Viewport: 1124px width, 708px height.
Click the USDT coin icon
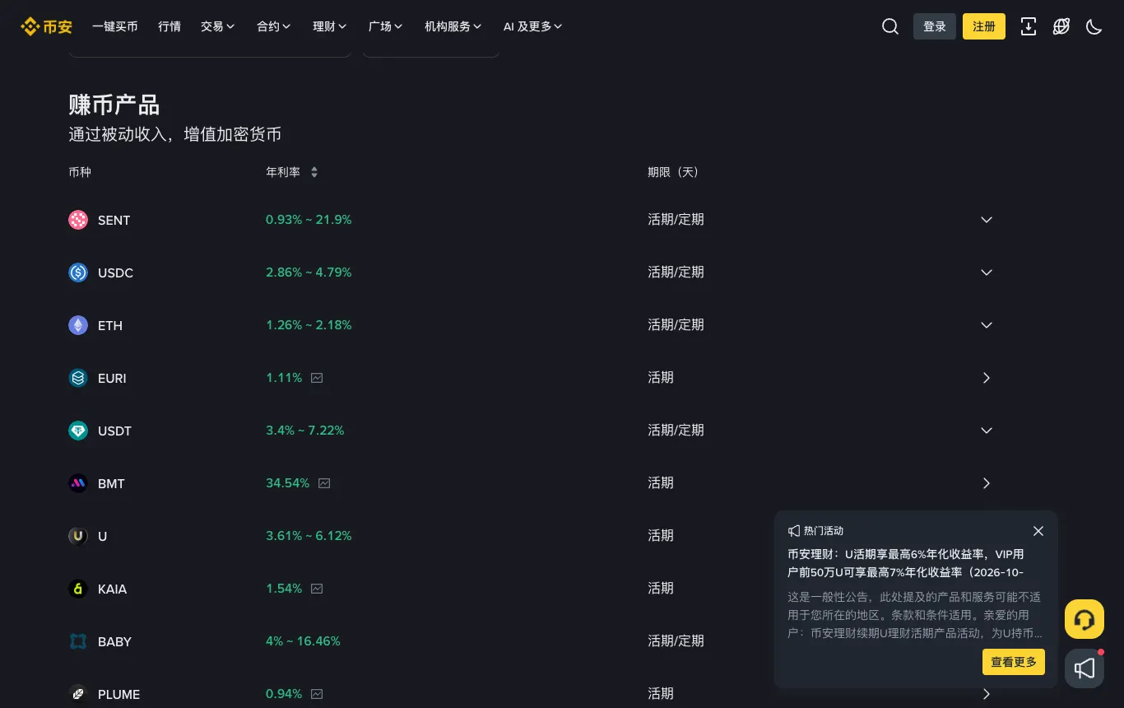pyautogui.click(x=78, y=431)
